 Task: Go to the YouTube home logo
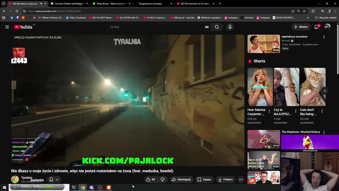pyautogui.click(x=23, y=27)
